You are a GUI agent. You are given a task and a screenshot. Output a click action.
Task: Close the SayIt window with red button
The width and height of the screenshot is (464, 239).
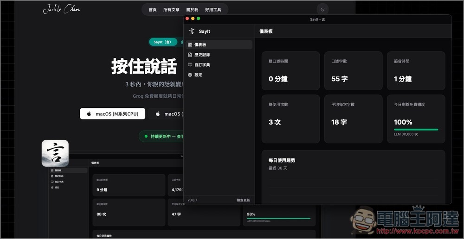point(187,19)
